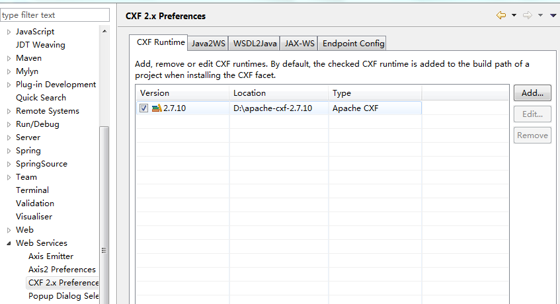This screenshot has width=560, height=304.
Task: Click the forward navigation arrow icon
Action: [528, 15]
